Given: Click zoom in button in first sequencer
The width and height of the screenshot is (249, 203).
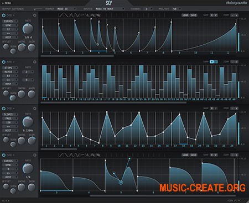Looking at the screenshot, I should click(236, 15).
